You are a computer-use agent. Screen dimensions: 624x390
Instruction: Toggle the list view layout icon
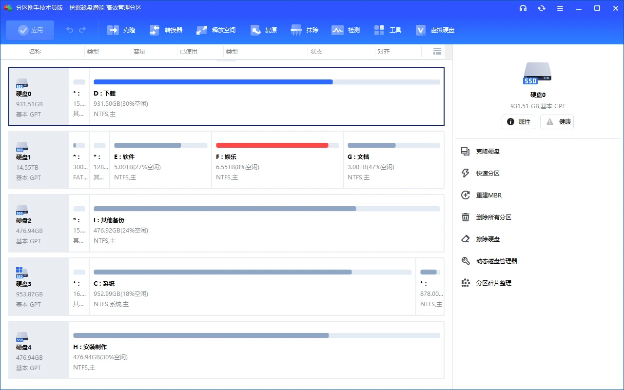[x=437, y=52]
